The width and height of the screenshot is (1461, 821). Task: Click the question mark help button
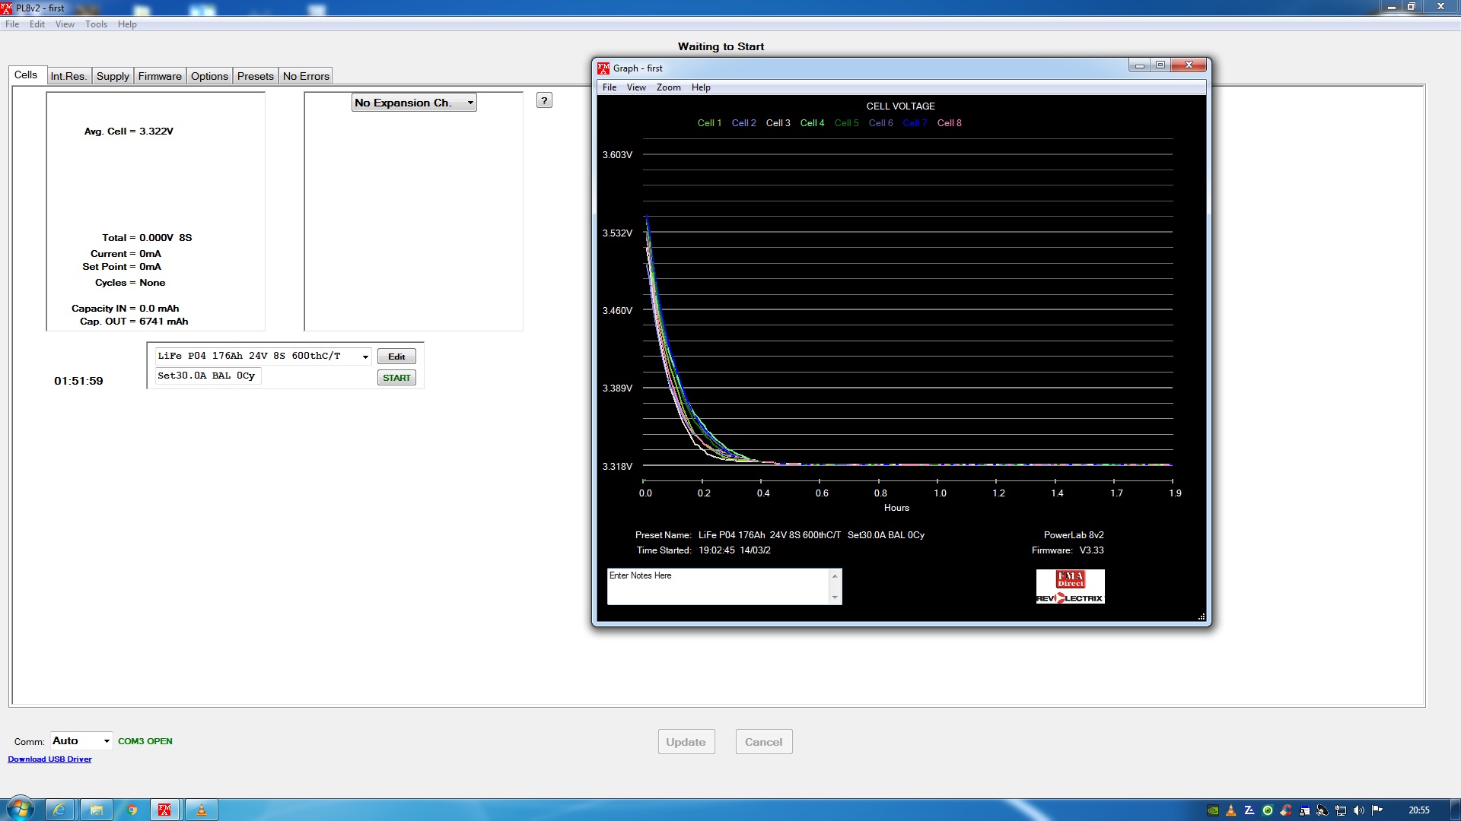click(x=544, y=100)
